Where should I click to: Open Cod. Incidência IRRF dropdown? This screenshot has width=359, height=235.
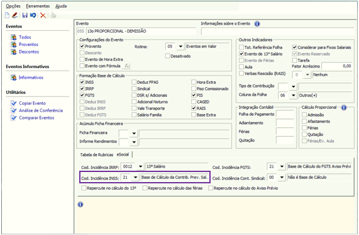point(140,166)
